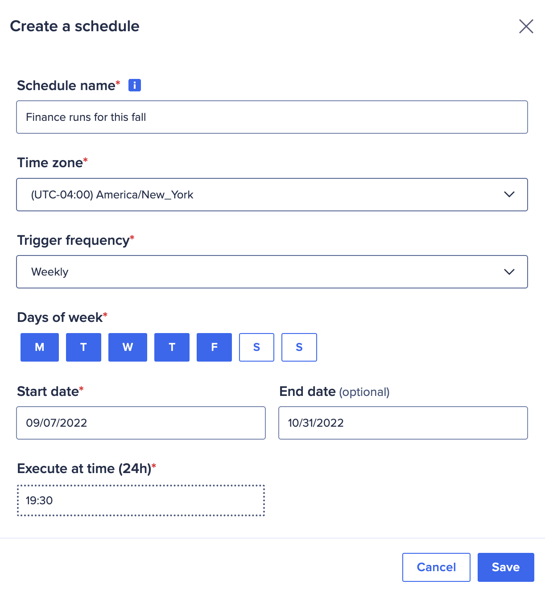Deselect Wednesday in Days of week
545x593 pixels.
[x=128, y=347]
